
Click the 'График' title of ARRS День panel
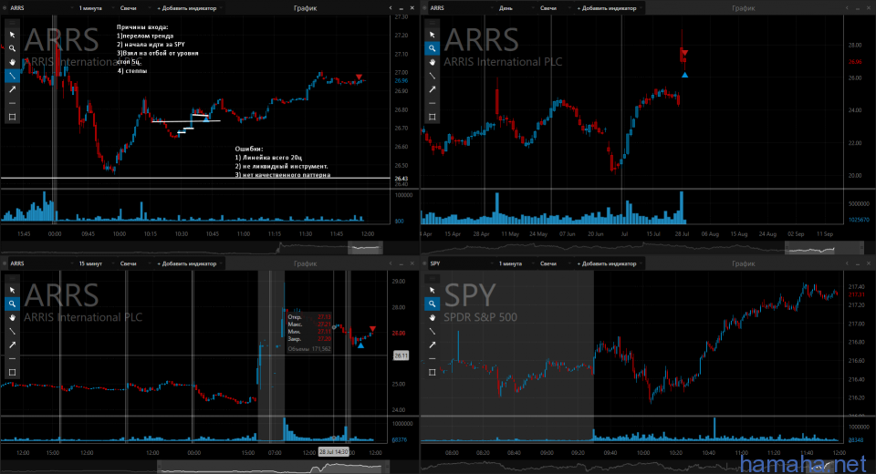743,8
